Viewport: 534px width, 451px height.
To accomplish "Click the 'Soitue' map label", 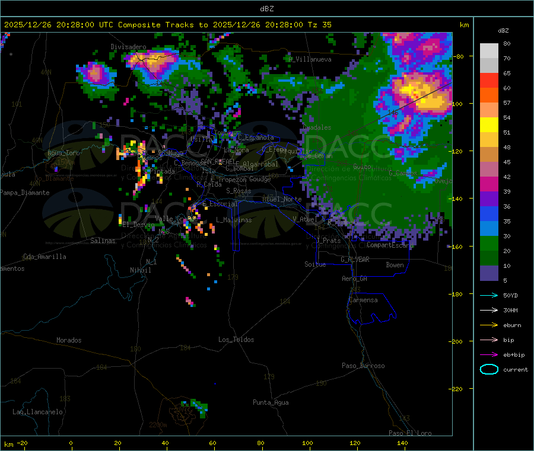I will [x=315, y=264].
